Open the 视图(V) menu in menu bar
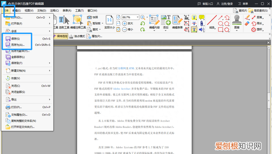272x154 pixels. pos(29,11)
